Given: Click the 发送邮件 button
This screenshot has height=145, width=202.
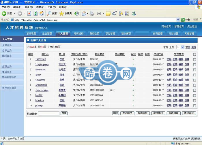Looking at the screenshot, I should [x=127, y=113].
